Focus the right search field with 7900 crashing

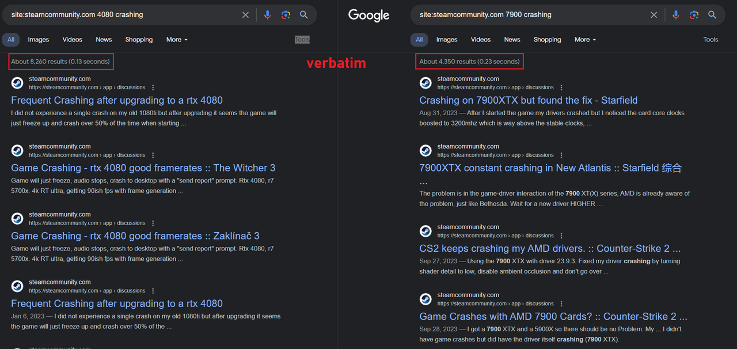(530, 15)
